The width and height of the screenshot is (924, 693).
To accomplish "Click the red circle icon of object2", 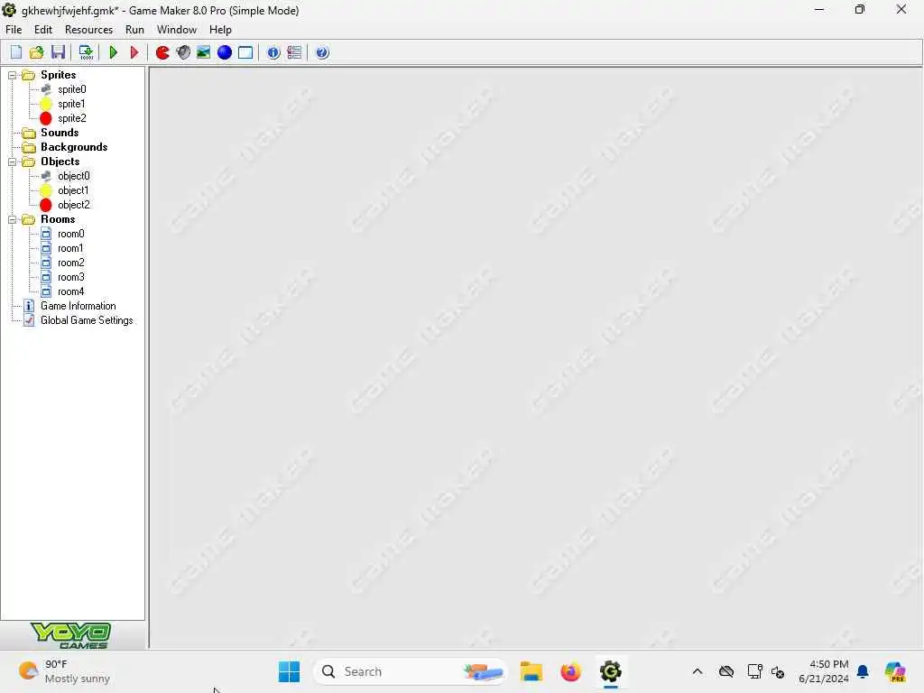I will tap(46, 205).
